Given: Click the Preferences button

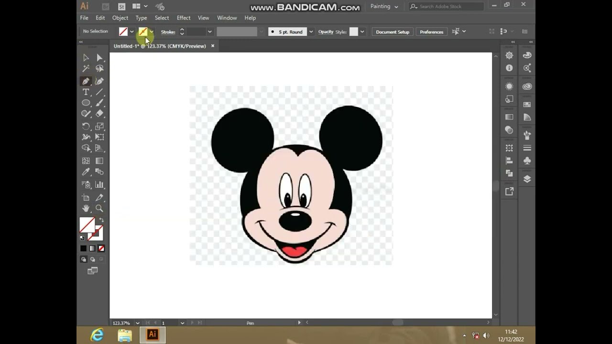Looking at the screenshot, I should pyautogui.click(x=432, y=32).
